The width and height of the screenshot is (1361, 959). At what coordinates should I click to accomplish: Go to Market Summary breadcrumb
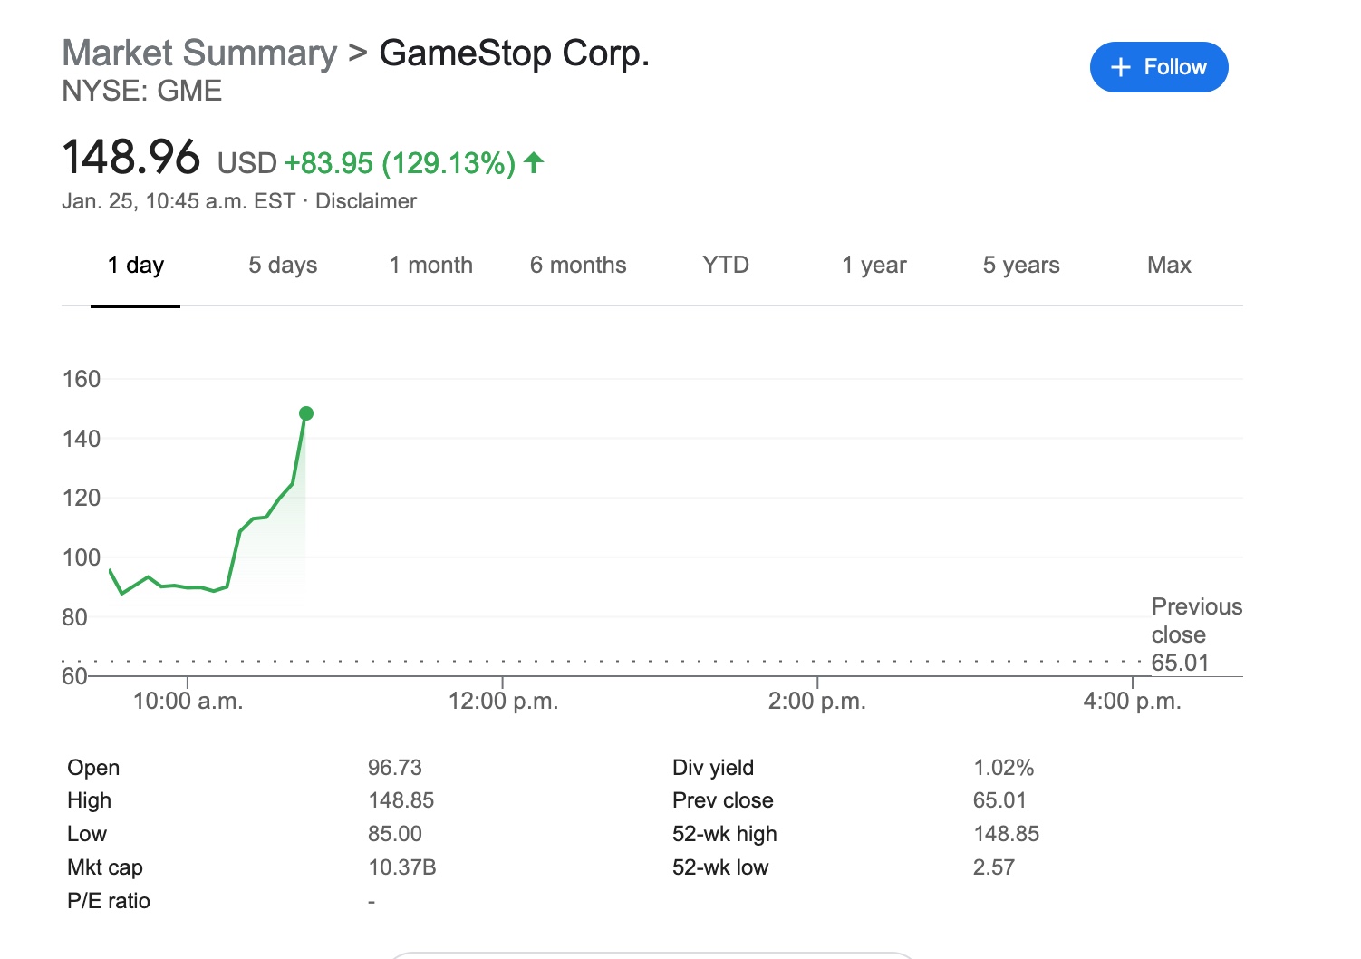pyautogui.click(x=199, y=53)
